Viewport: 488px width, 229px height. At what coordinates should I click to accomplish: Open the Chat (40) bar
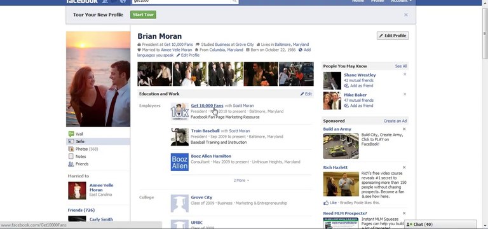point(440,225)
